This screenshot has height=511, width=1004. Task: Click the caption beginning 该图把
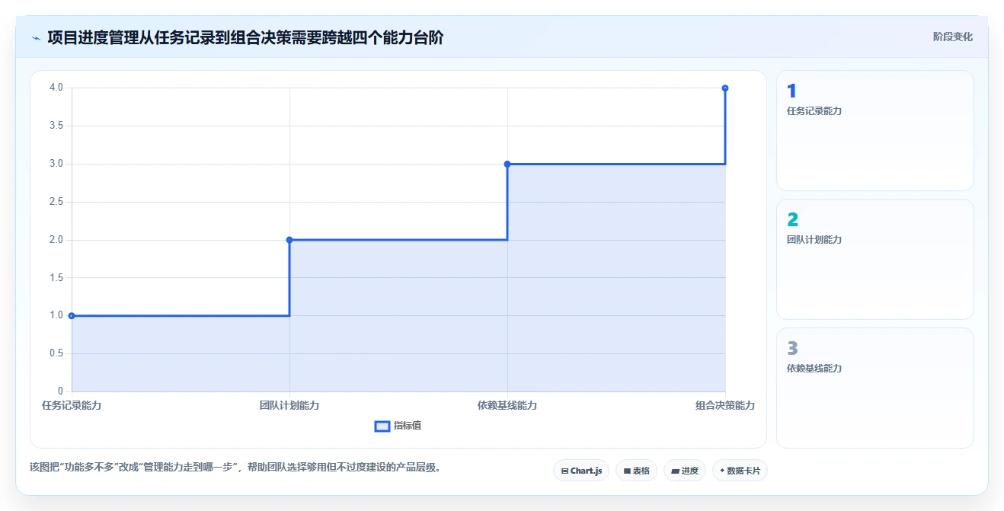pyautogui.click(x=235, y=467)
